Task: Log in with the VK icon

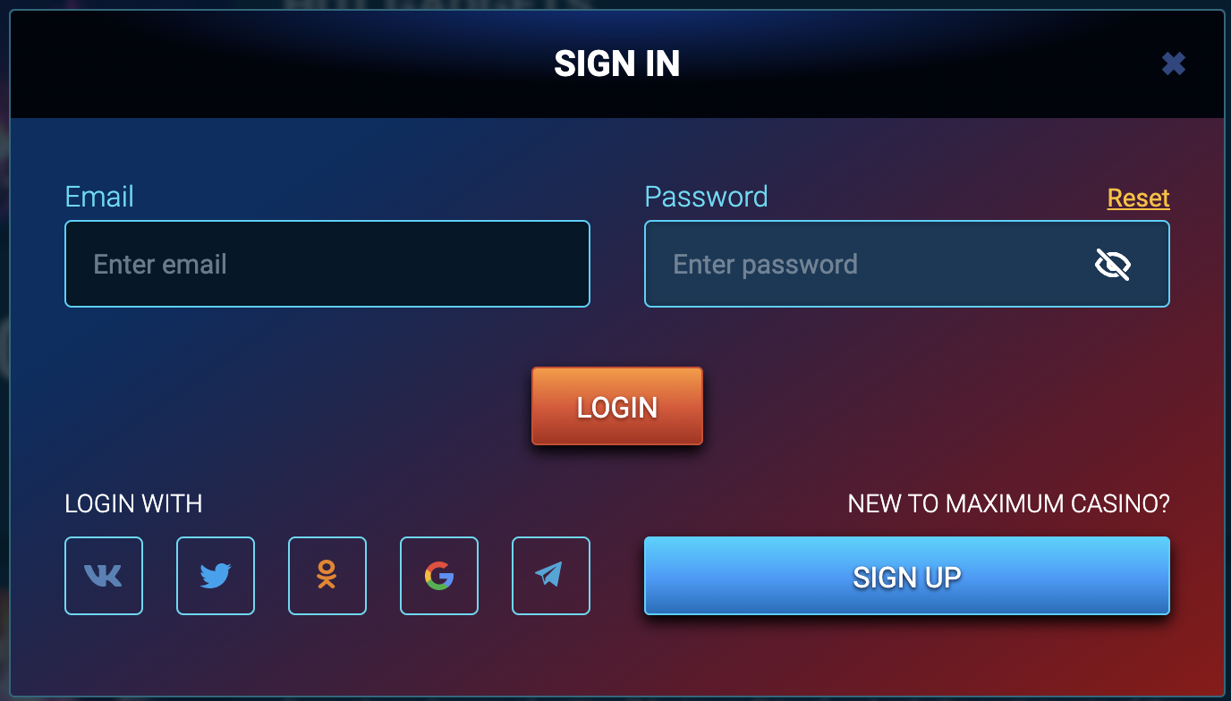Action: click(x=104, y=576)
